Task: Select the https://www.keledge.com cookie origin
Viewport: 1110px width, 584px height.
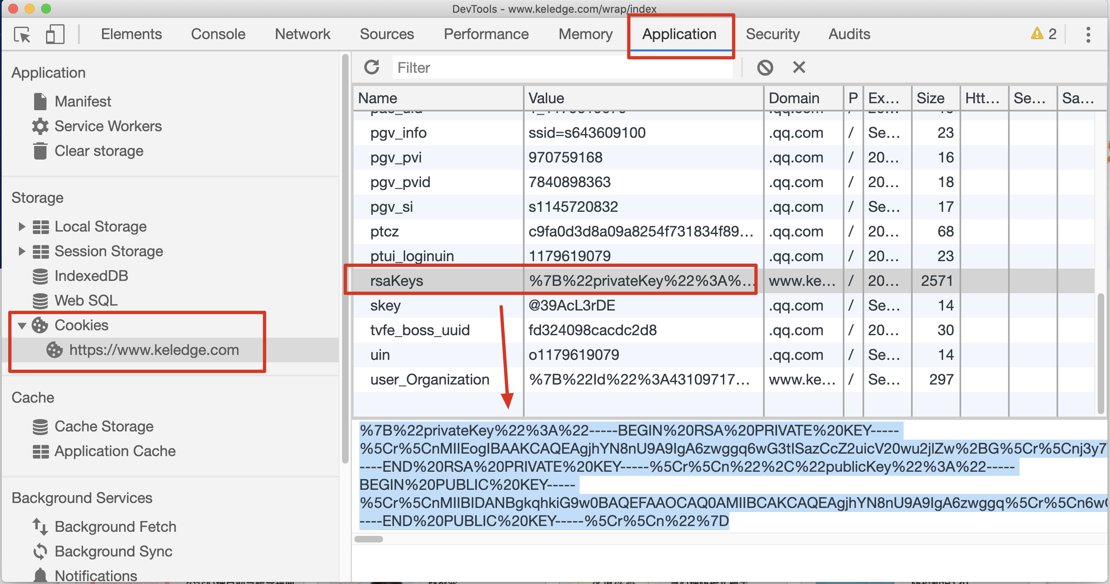Action: tap(154, 350)
